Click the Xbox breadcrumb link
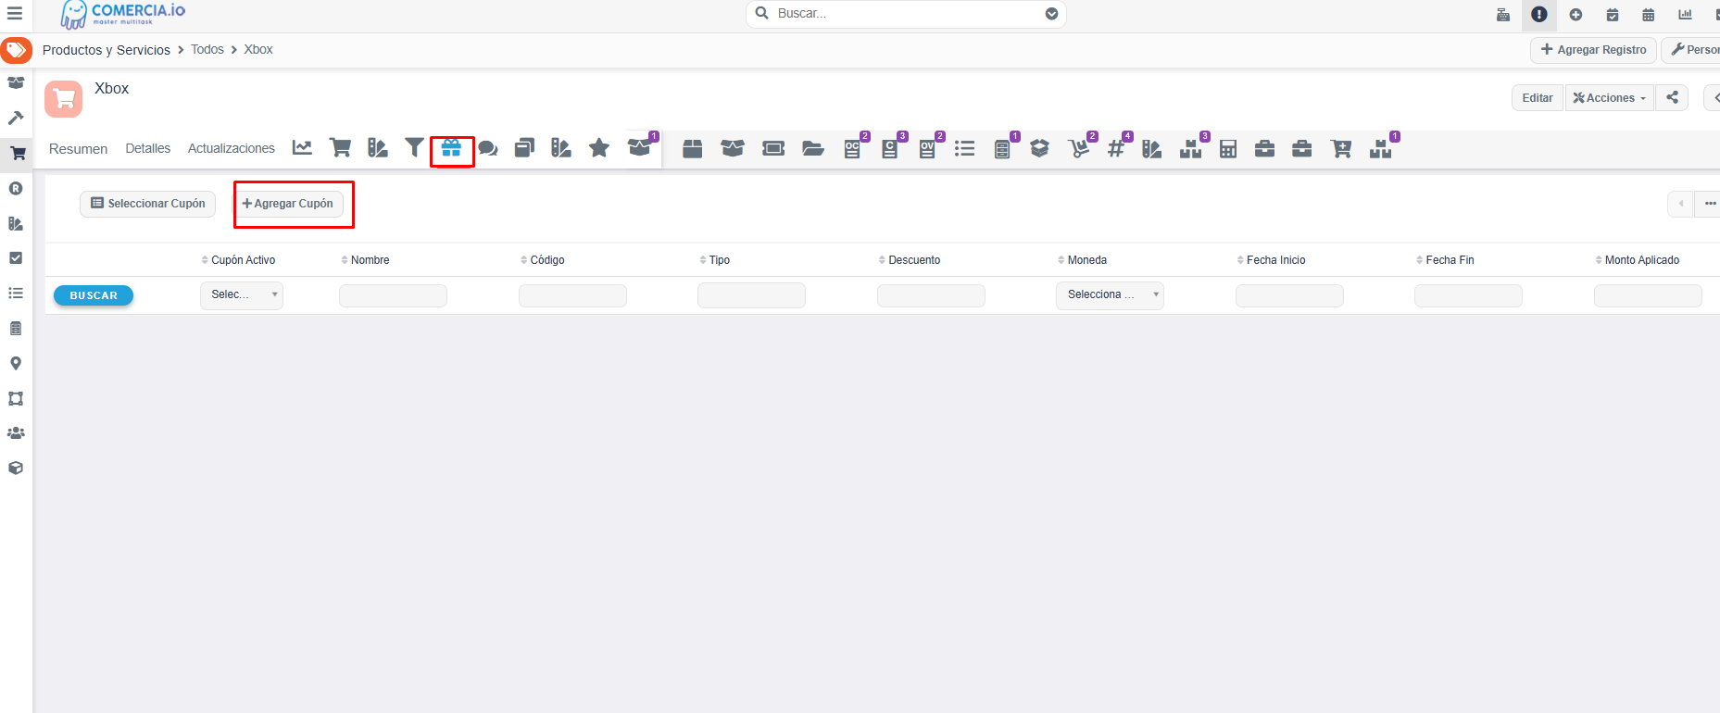Screen dimensions: 1720x713 pyautogui.click(x=258, y=49)
